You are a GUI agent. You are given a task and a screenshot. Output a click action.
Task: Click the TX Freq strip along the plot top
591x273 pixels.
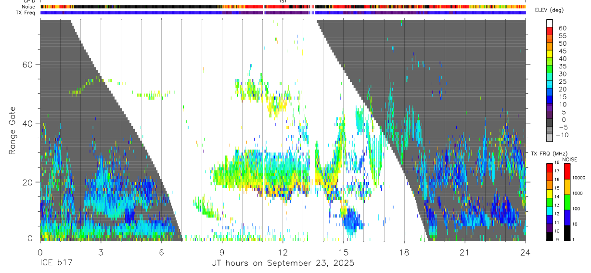pyautogui.click(x=283, y=13)
